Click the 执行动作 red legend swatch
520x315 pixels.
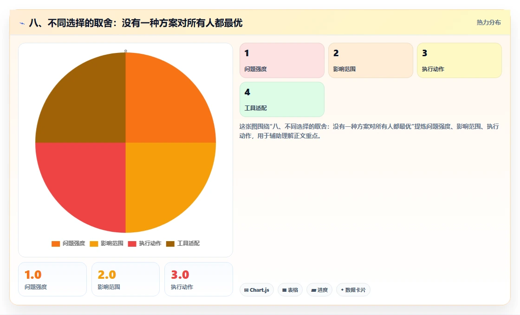(132, 243)
